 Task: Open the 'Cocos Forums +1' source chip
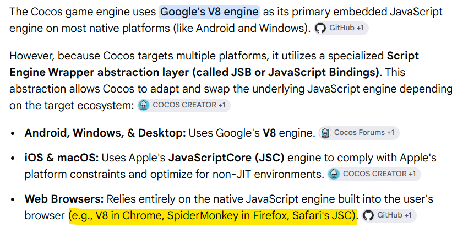pyautogui.click(x=359, y=133)
